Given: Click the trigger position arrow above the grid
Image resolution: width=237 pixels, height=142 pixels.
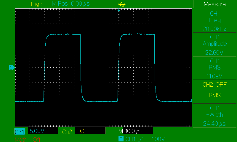Looking at the screenshot, I should coord(118,11).
